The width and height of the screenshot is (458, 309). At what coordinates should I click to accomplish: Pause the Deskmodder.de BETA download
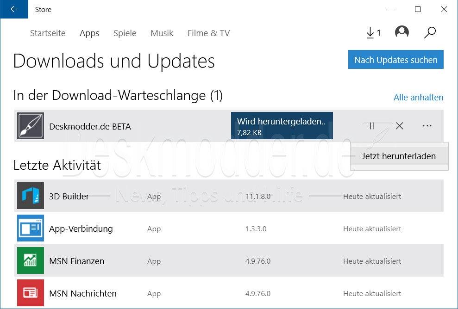pyautogui.click(x=371, y=126)
